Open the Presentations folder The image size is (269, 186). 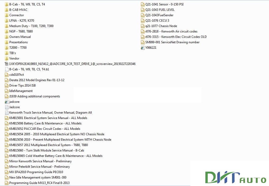click(18, 42)
